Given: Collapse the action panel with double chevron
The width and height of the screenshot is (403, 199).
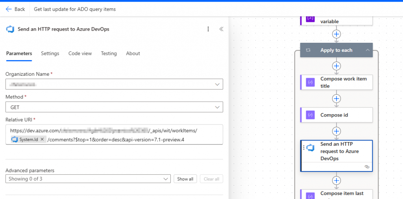Looking at the screenshot, I should [x=221, y=29].
